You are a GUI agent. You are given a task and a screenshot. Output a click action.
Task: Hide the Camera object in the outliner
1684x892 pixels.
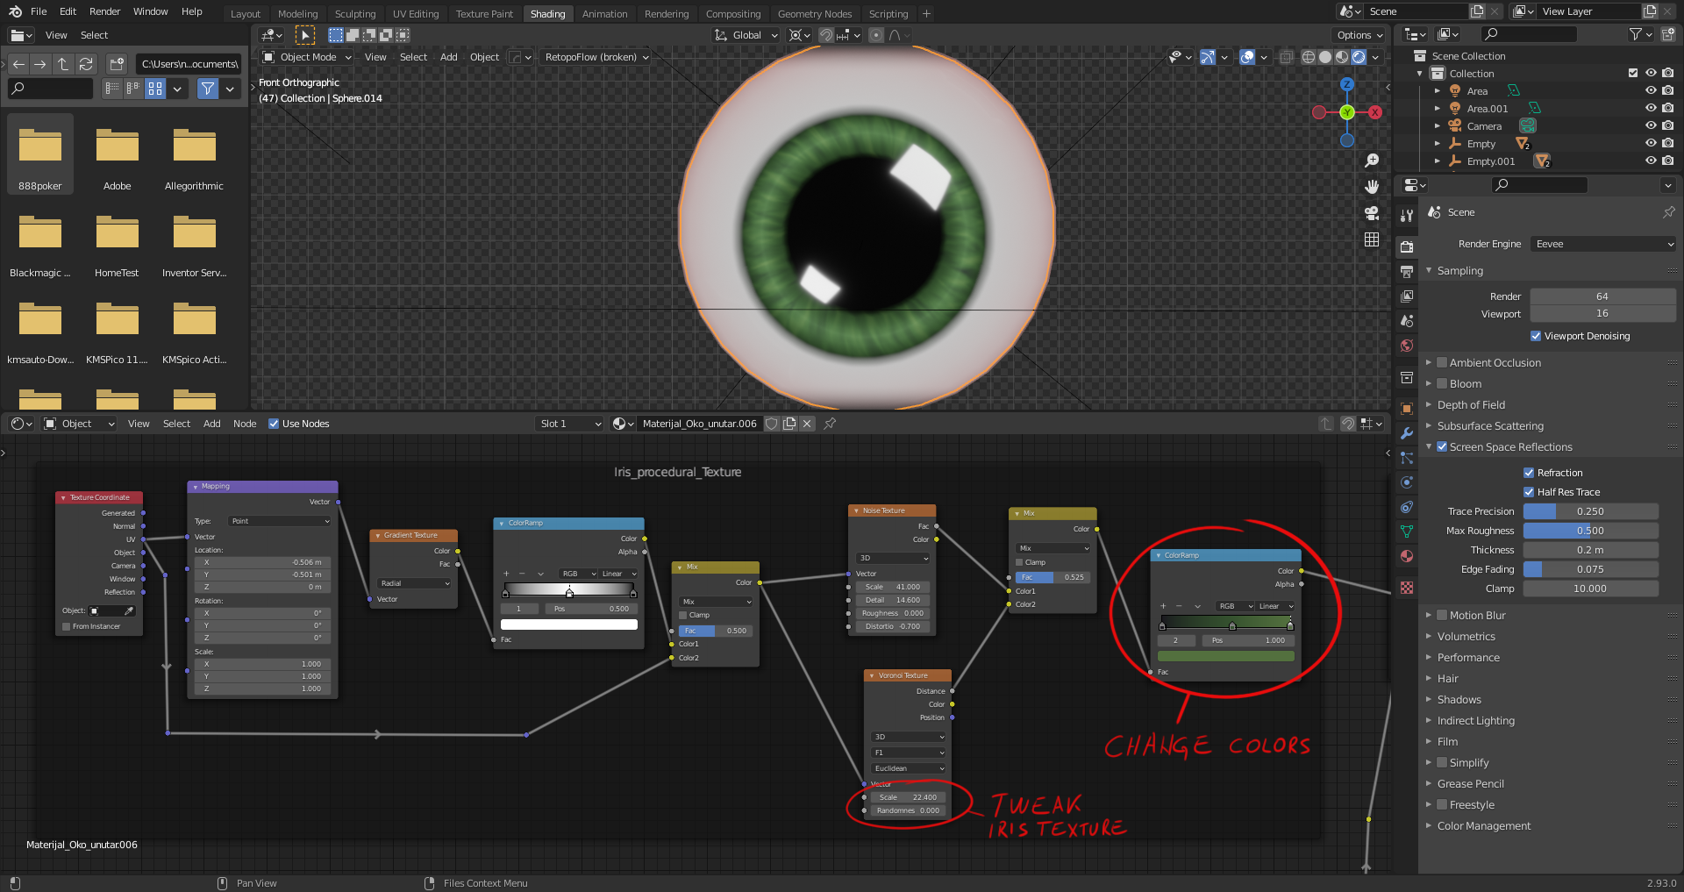[x=1652, y=125]
